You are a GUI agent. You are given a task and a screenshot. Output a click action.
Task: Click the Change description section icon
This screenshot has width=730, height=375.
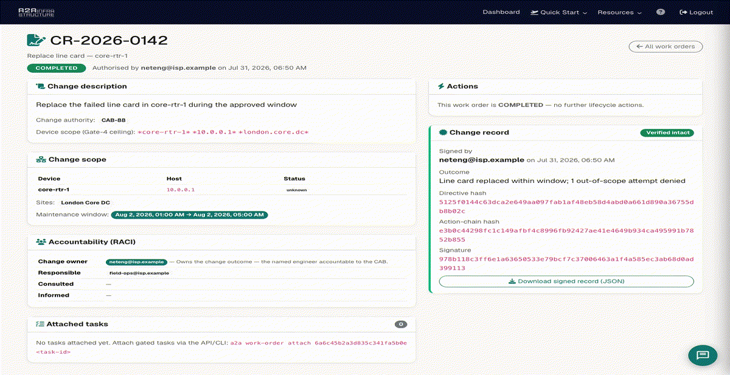[x=41, y=86]
